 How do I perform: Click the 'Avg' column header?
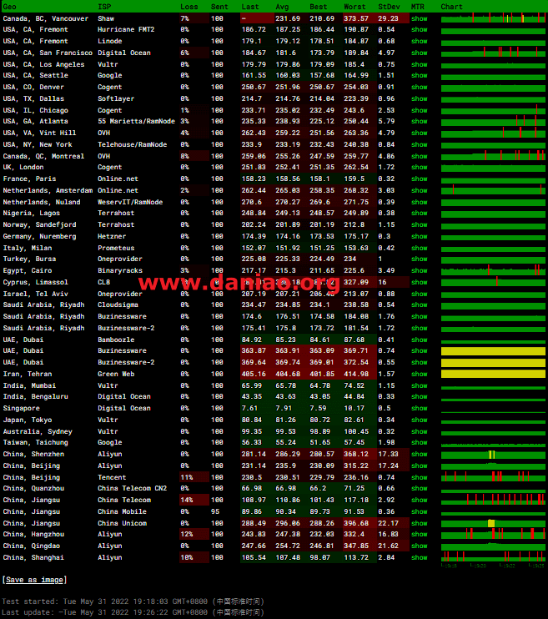[282, 7]
